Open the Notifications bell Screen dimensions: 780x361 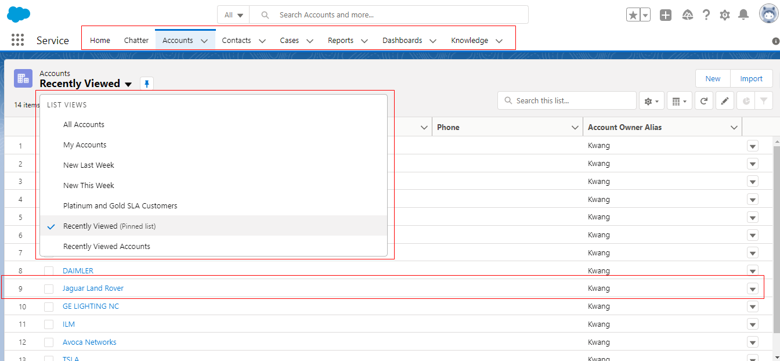[743, 15]
